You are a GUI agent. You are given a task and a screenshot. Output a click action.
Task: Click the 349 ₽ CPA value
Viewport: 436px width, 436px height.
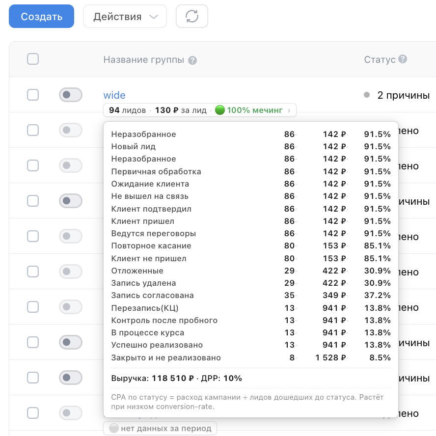pos(334,295)
